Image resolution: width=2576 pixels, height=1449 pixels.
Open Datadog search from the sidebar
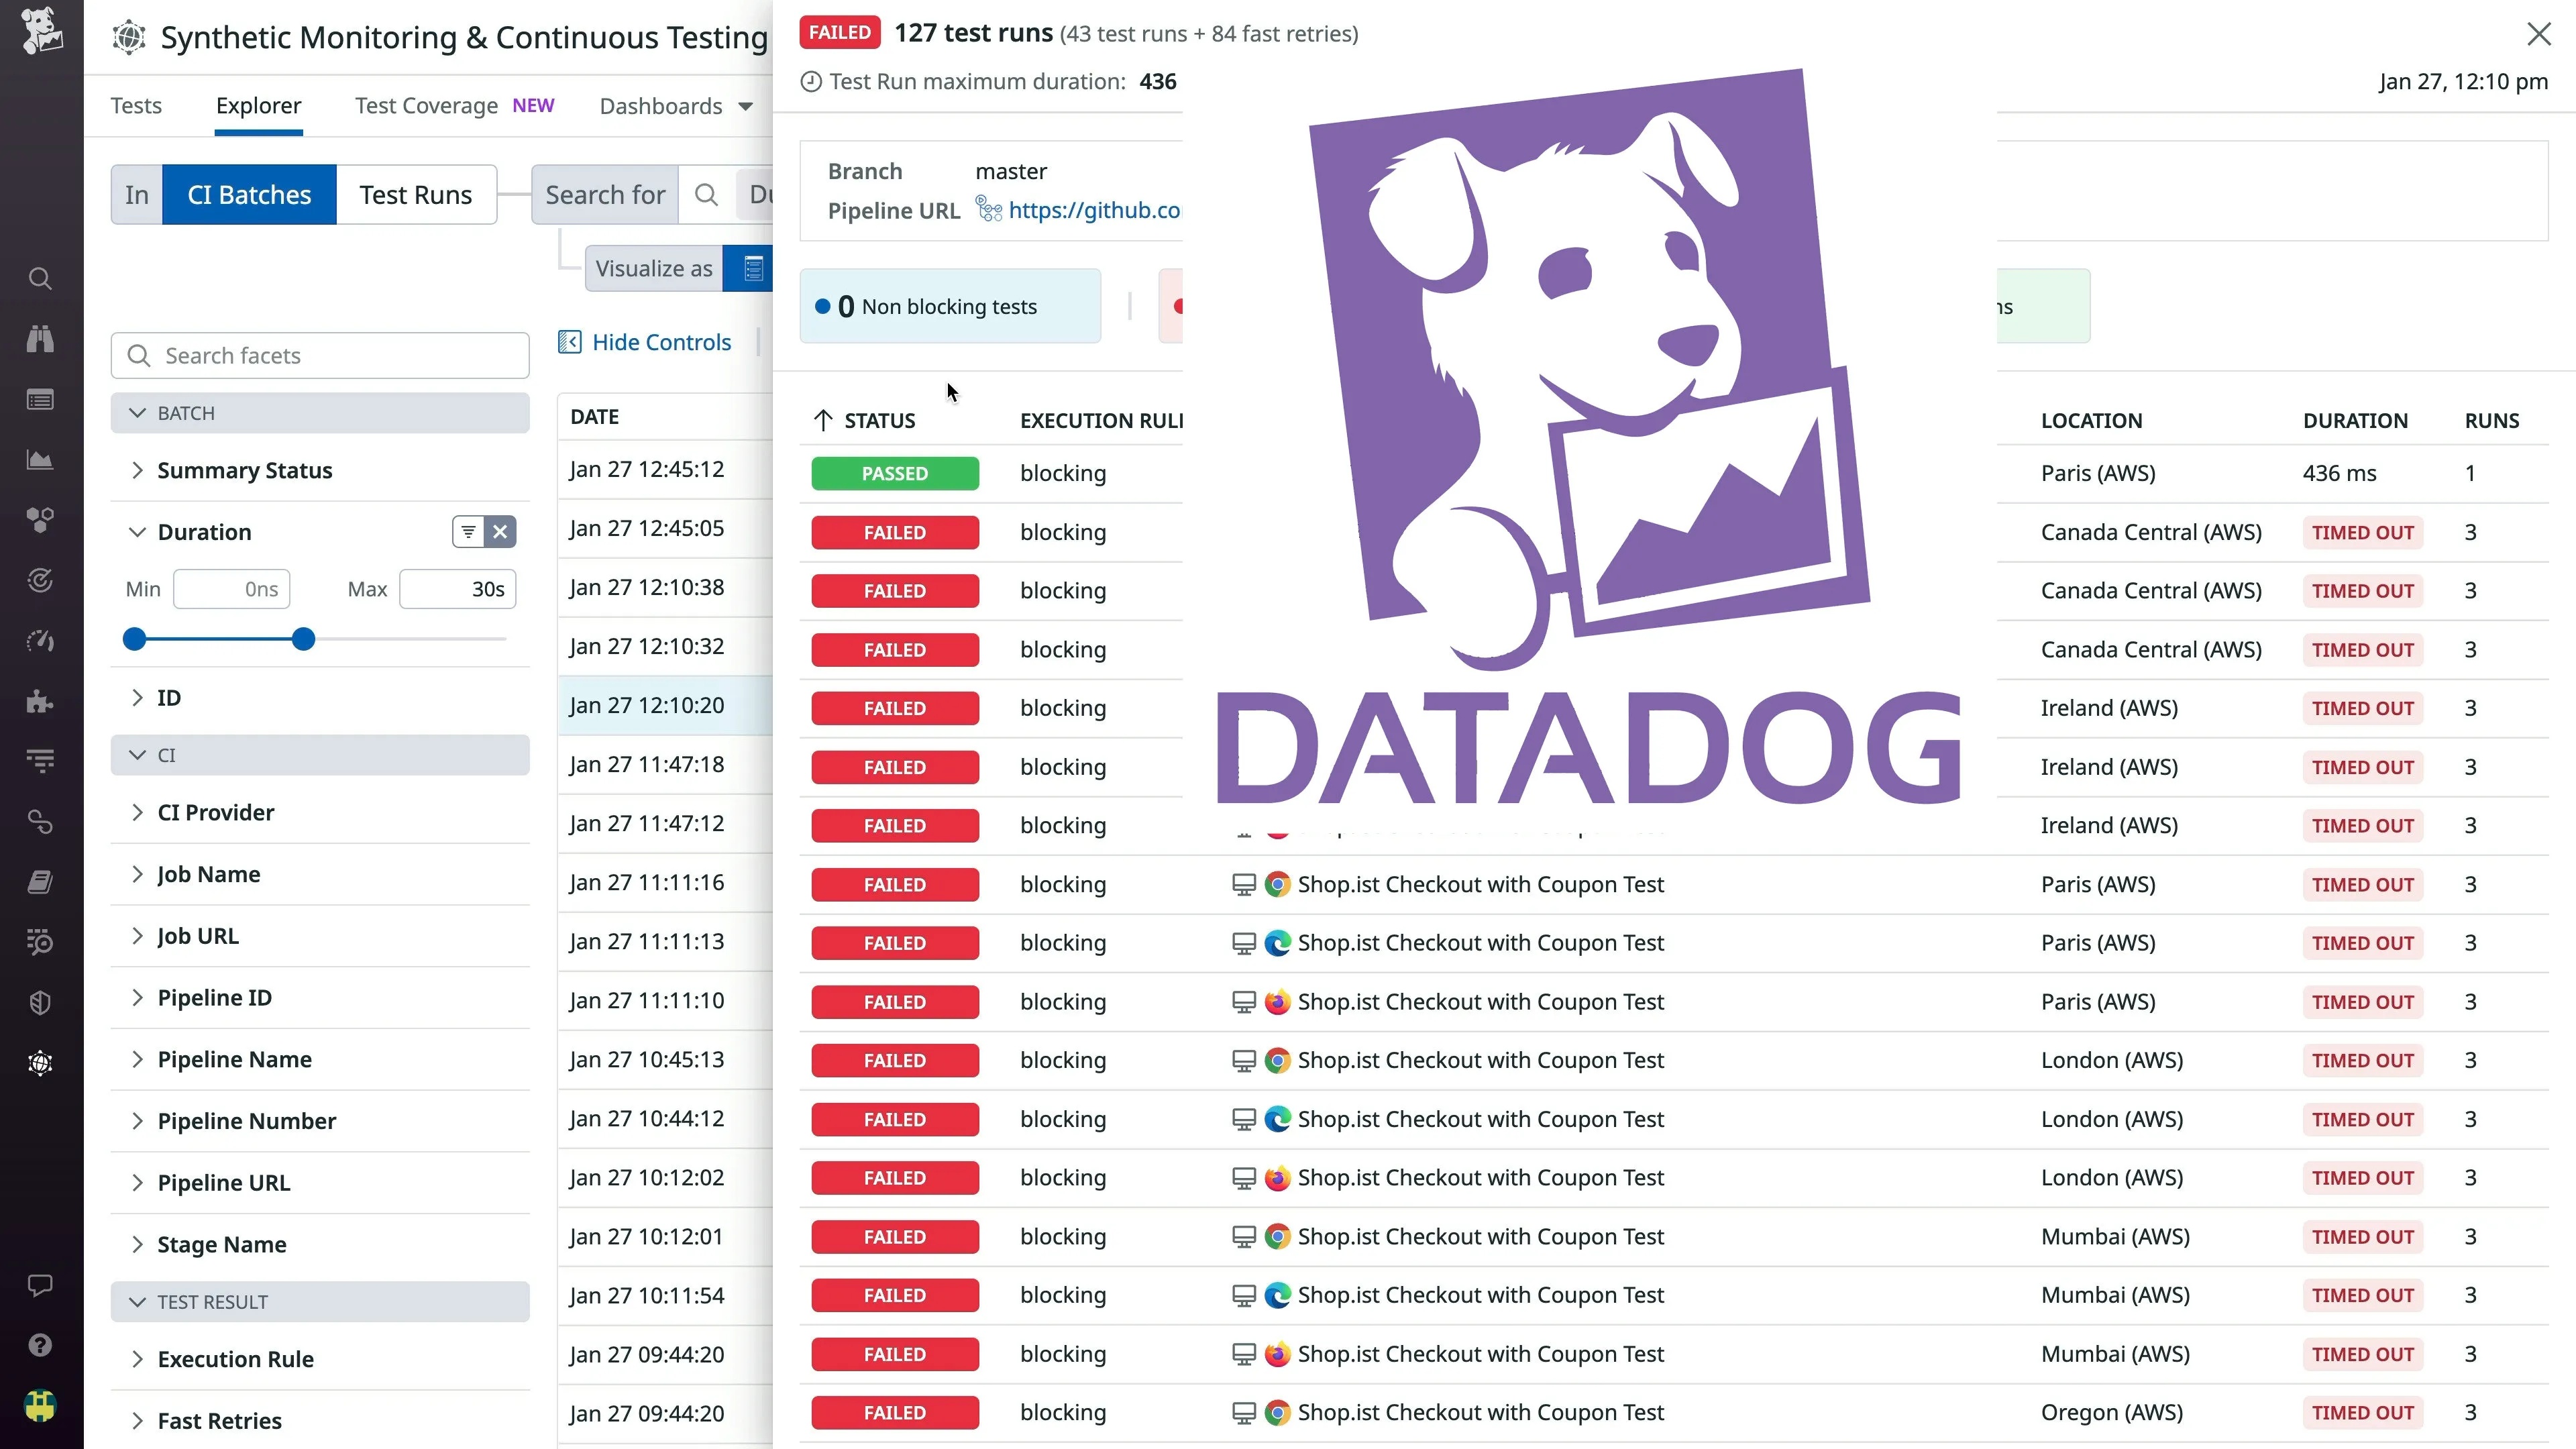[40, 279]
